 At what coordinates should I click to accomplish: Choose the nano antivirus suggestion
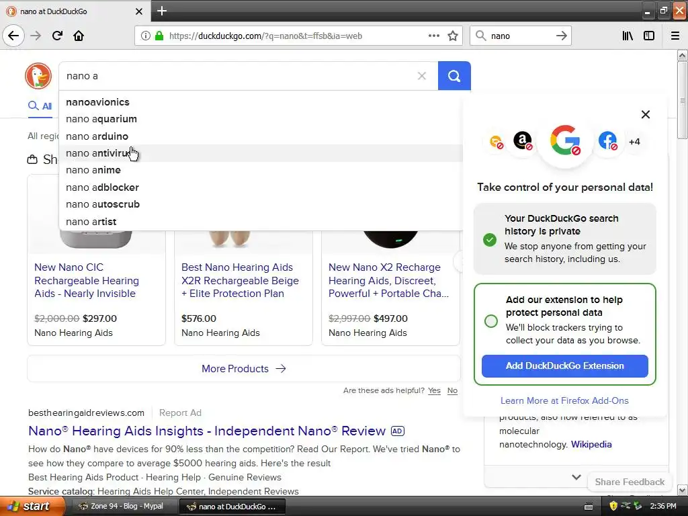click(261, 153)
